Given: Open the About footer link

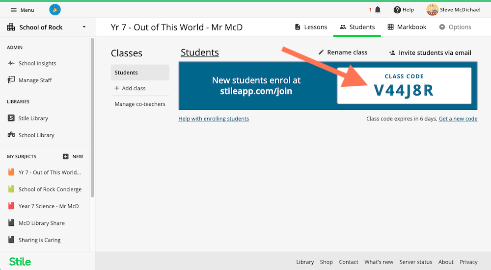Looking at the screenshot, I should (x=446, y=262).
